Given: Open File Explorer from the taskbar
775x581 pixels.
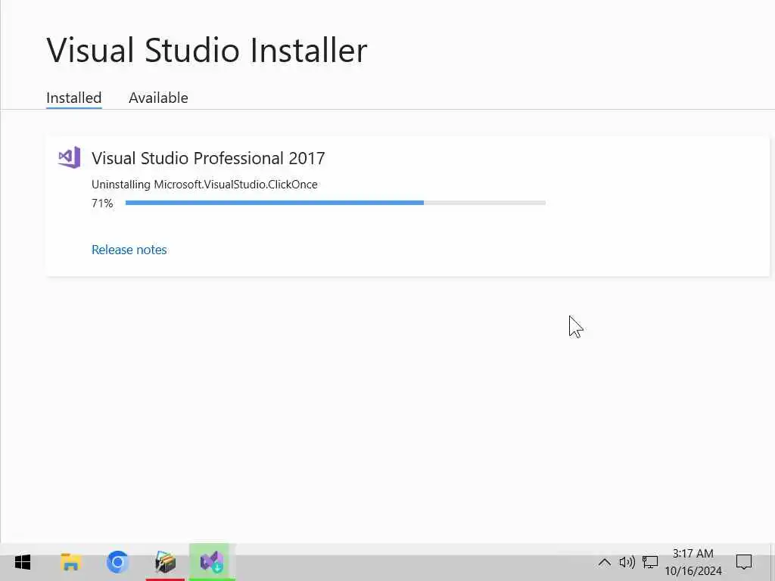Looking at the screenshot, I should (70, 562).
